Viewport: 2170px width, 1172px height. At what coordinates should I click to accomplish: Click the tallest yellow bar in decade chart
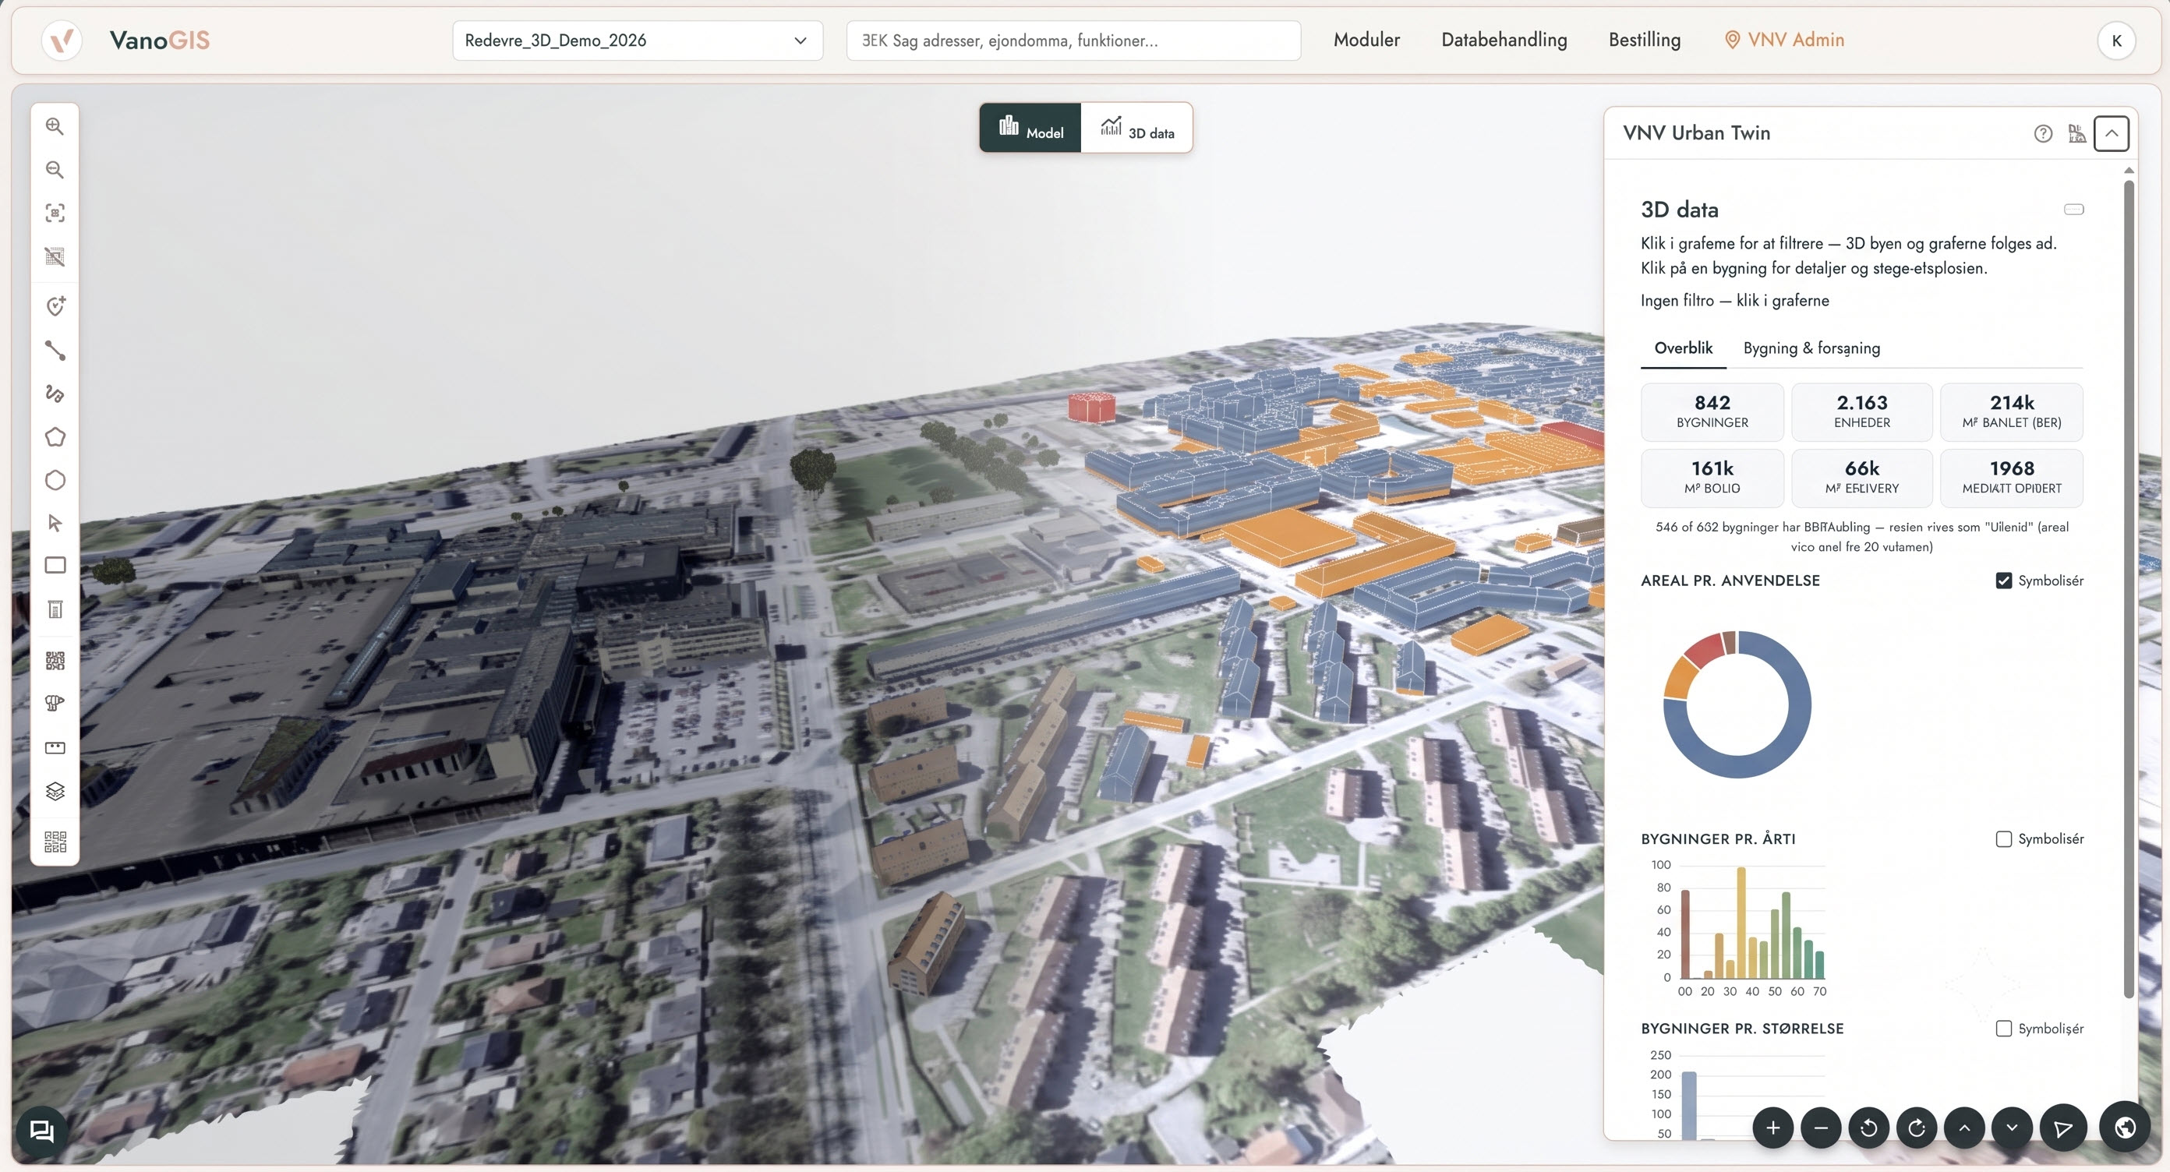tap(1741, 922)
